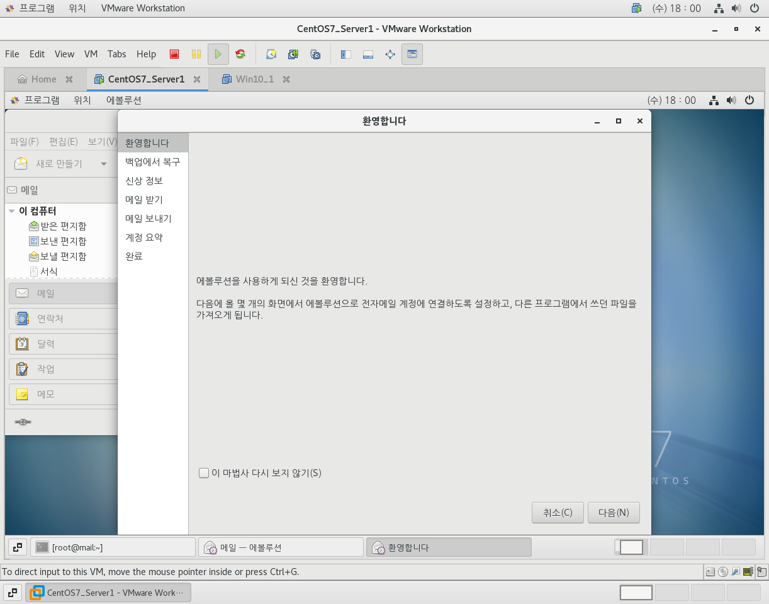Suspend the VM with the yellow pause icon
This screenshot has width=769, height=604.
[x=196, y=54]
